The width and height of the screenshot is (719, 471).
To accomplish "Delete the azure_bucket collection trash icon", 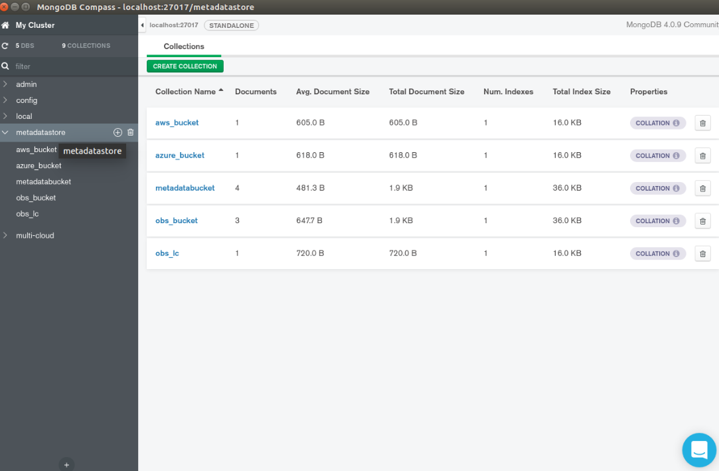I will [702, 156].
